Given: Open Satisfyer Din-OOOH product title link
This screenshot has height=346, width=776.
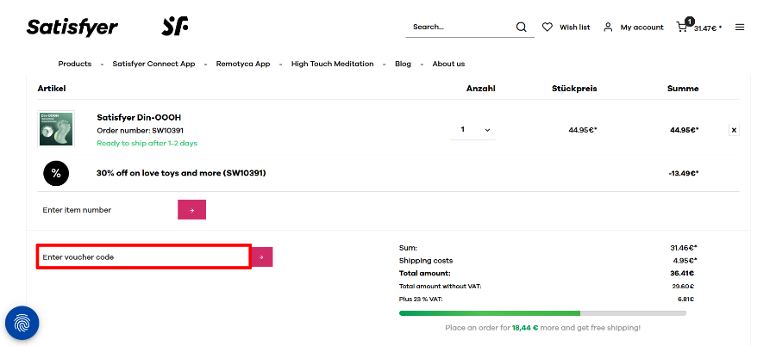Looking at the screenshot, I should pos(139,118).
